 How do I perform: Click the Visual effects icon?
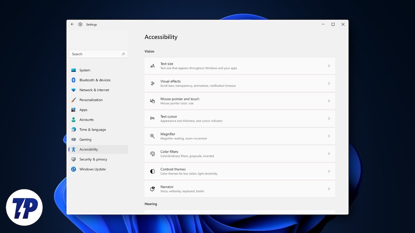coord(153,83)
